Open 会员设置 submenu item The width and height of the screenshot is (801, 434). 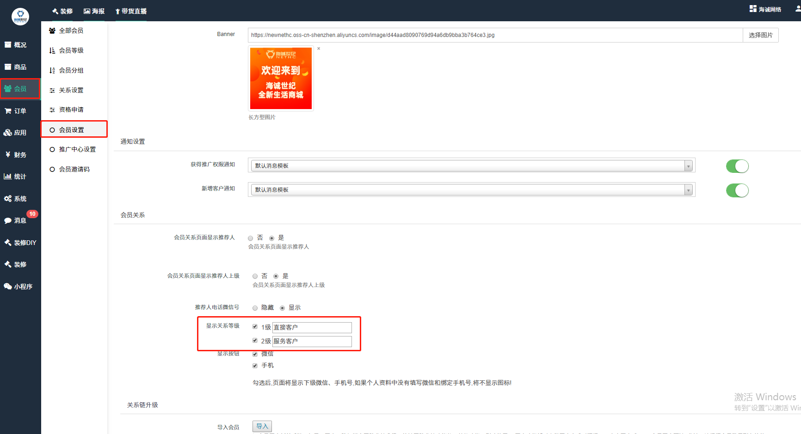pos(74,129)
